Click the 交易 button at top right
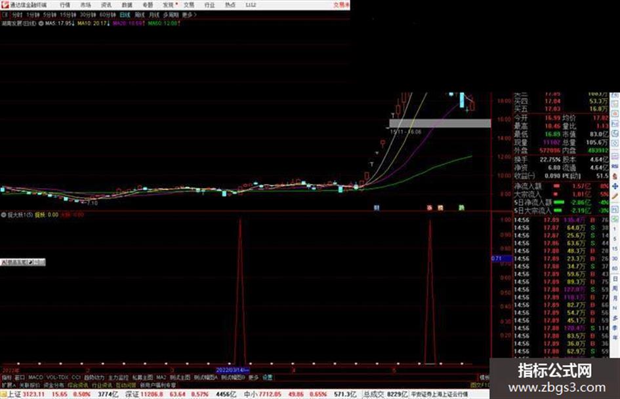Screen dimensions: 620x399 [341, 5]
